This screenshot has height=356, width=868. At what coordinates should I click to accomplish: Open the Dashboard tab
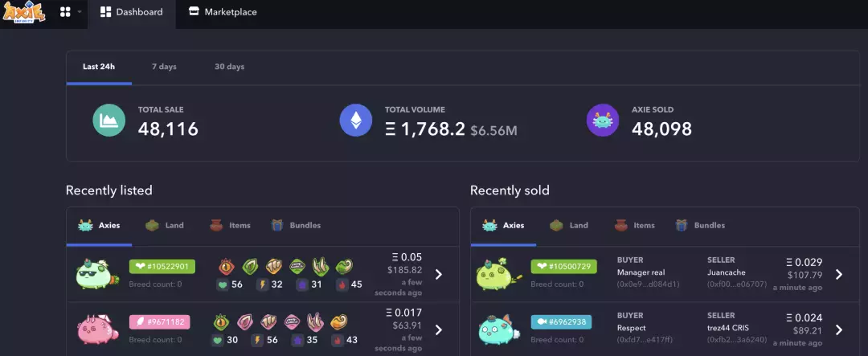131,11
